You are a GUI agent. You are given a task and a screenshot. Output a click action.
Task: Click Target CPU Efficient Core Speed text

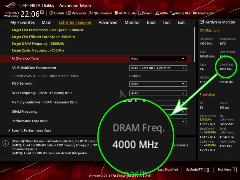point(43,37)
